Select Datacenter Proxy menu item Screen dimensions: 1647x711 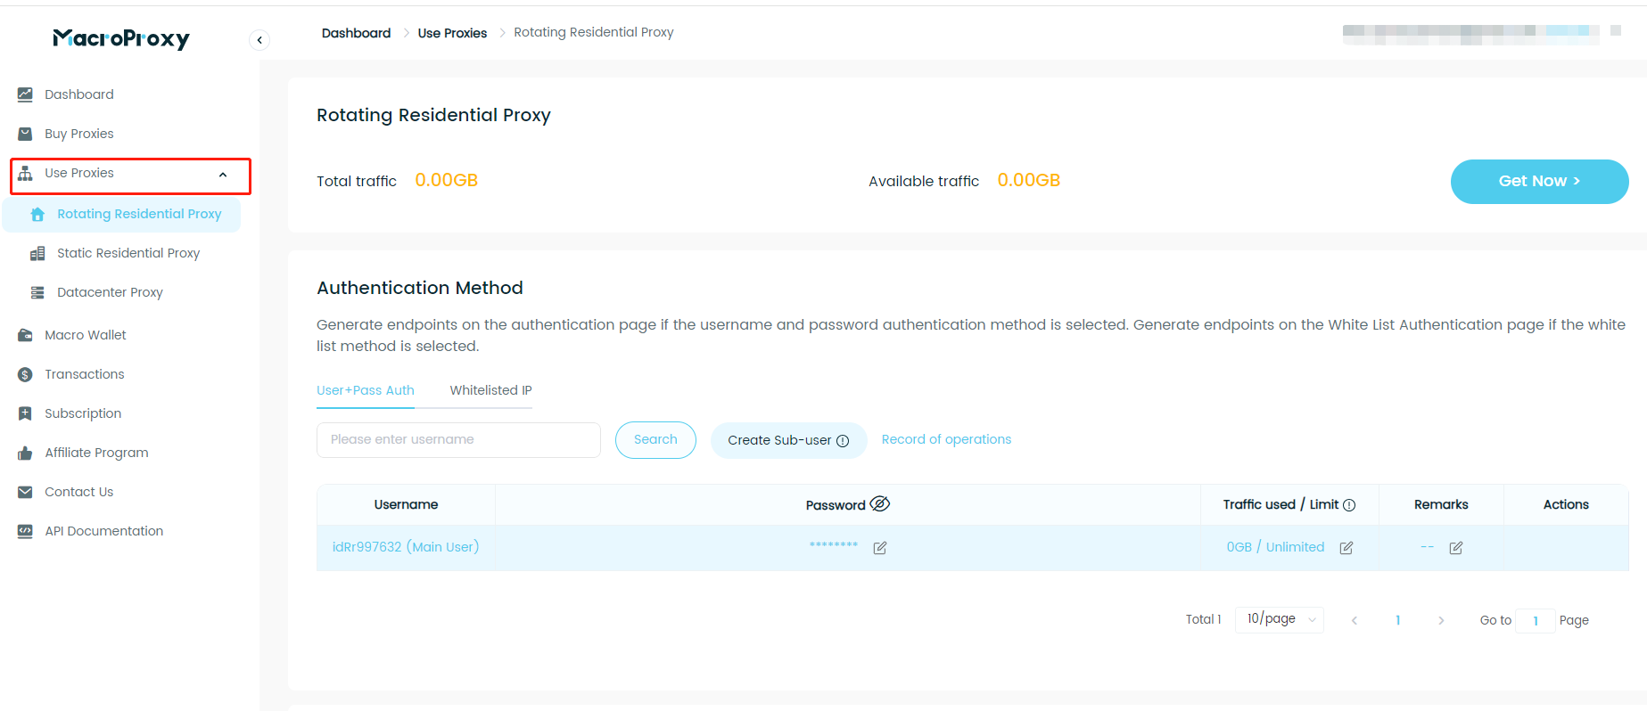pos(110,292)
